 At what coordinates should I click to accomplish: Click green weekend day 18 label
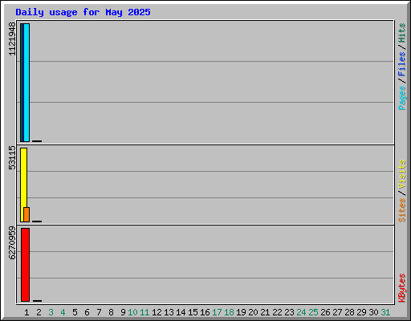[x=229, y=312]
